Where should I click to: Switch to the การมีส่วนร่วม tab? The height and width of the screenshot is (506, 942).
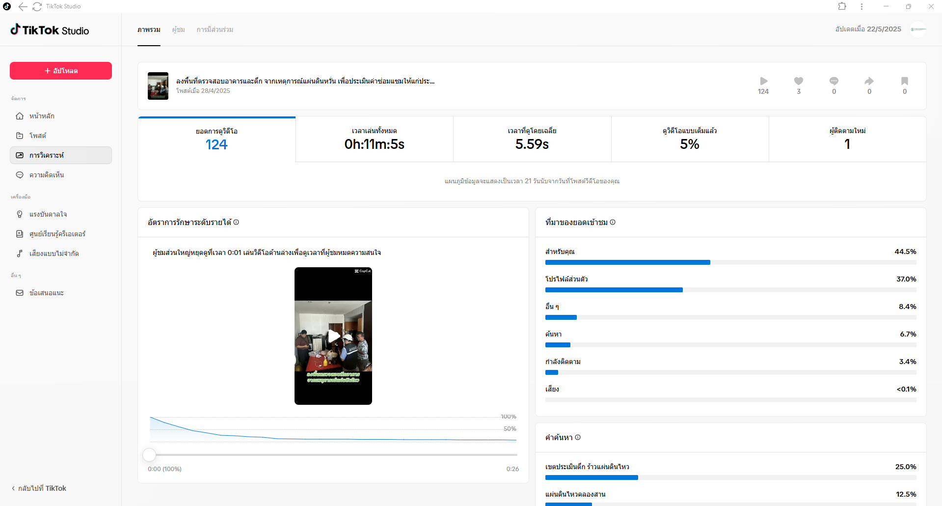click(x=215, y=29)
